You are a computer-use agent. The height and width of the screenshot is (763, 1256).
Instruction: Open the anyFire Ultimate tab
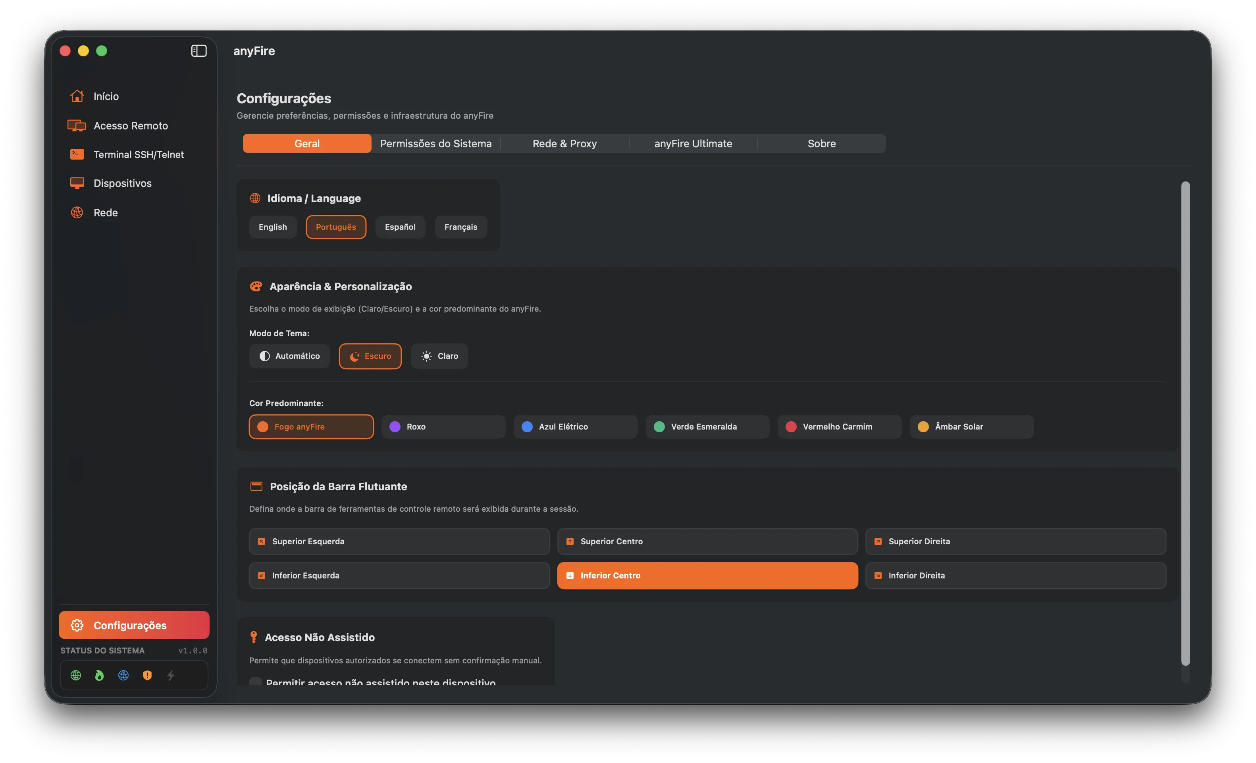coord(693,144)
